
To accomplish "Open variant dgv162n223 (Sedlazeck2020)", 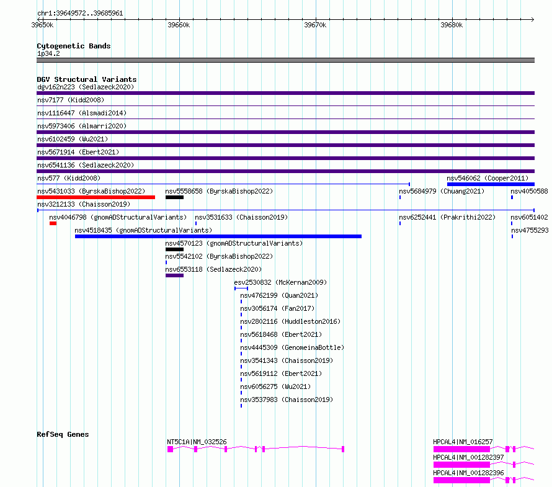I will click(x=86, y=87).
